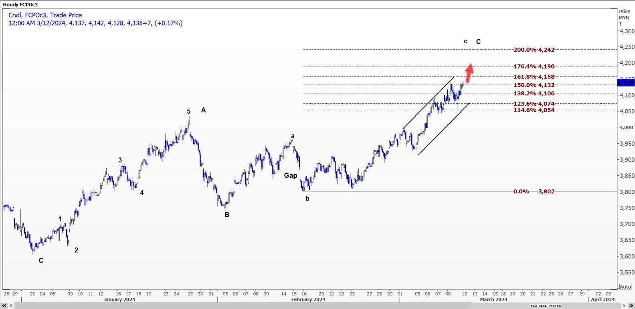Click the 'April 2024' month label
Screen dimensions: 635x309
(x=603, y=299)
